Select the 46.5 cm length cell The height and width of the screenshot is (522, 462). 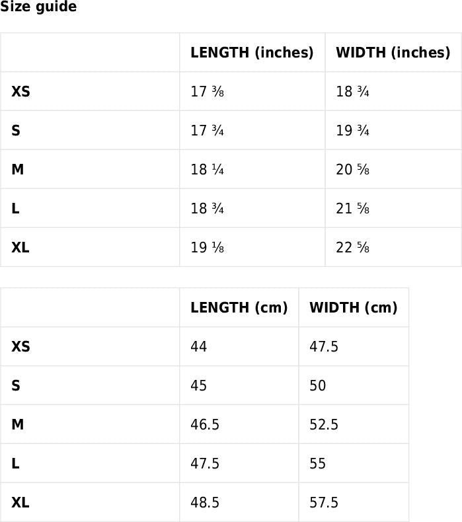[205, 425]
